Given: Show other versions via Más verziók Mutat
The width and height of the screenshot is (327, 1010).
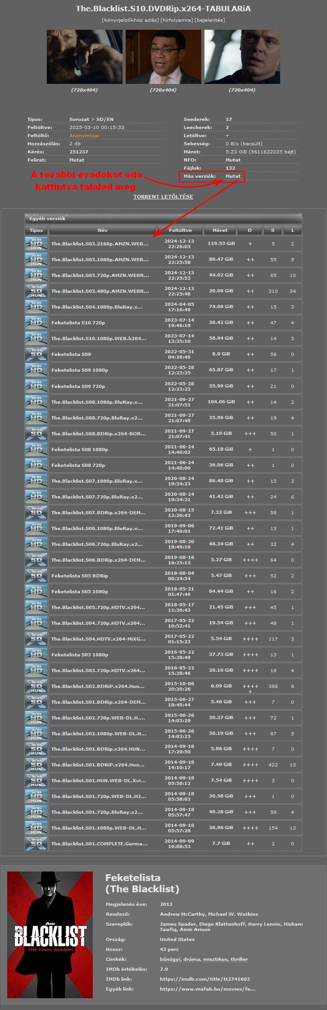Looking at the screenshot, I should tap(233, 176).
